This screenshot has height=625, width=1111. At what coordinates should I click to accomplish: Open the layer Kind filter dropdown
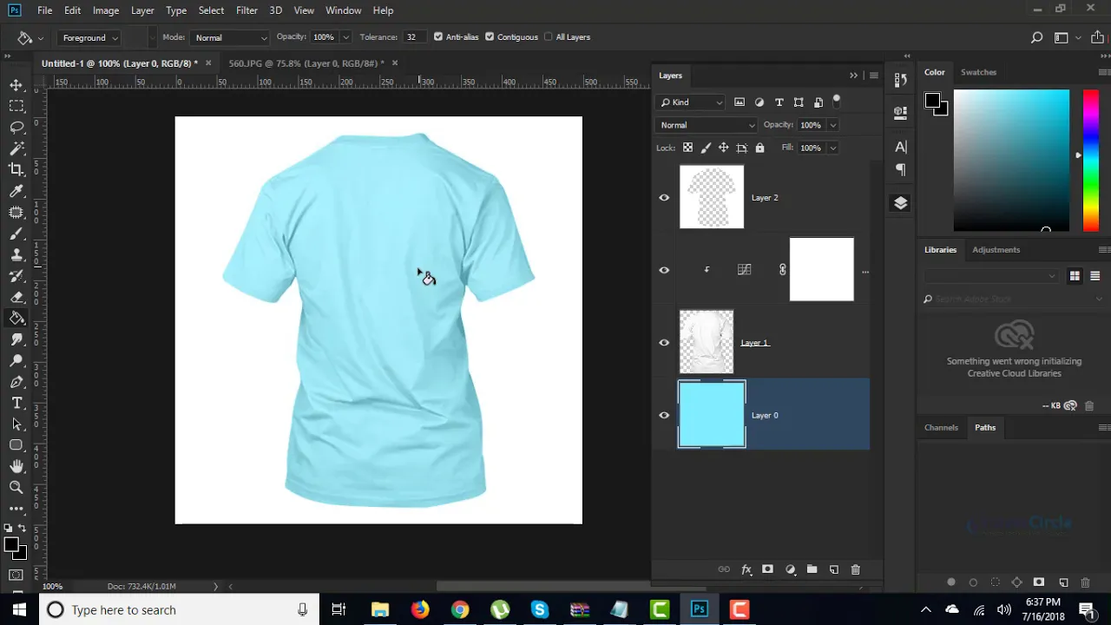[691, 102]
